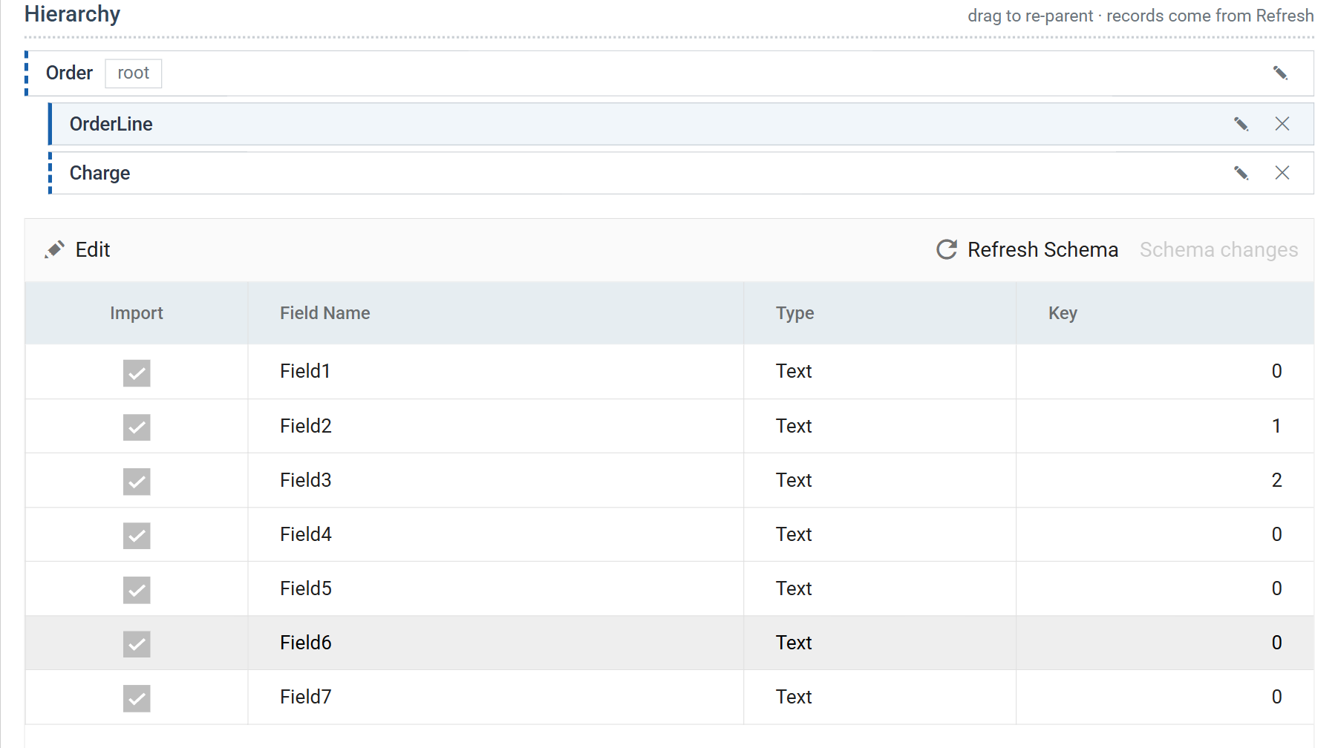Screen dimensions: 1338x748
Task: Edit the OrderLine record via pencil icon
Action: [x=1241, y=124]
